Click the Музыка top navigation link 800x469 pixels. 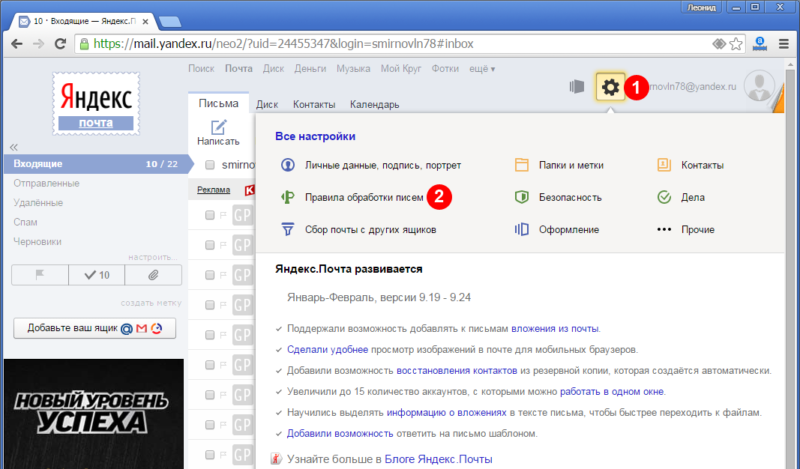click(353, 69)
